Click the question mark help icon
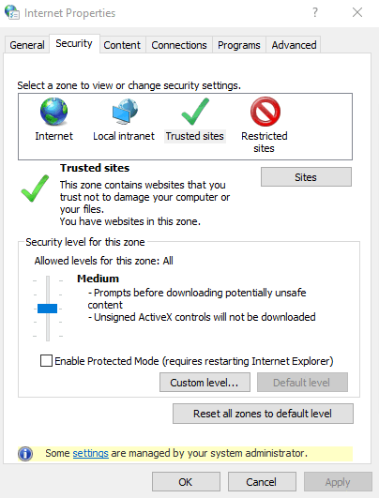The height and width of the screenshot is (498, 379). [x=315, y=12]
